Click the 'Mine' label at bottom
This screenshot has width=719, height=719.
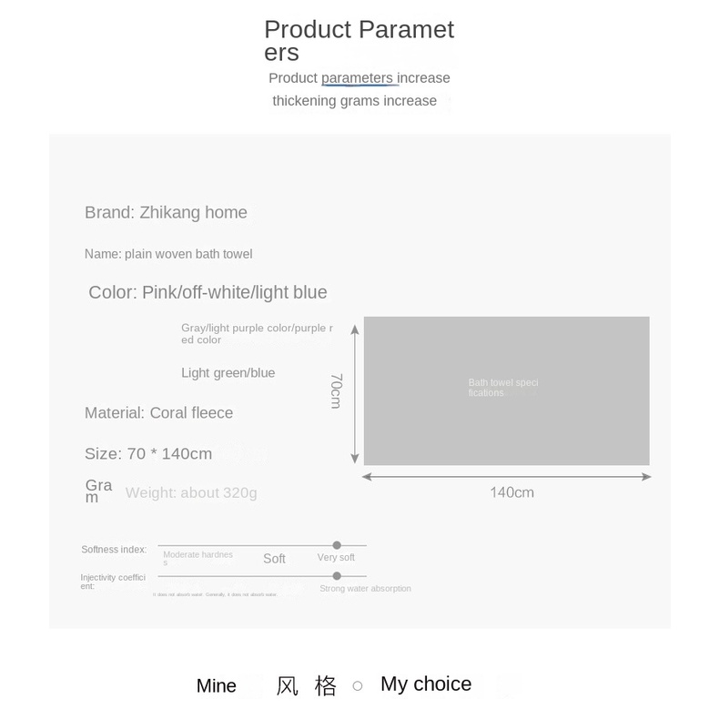(x=217, y=686)
